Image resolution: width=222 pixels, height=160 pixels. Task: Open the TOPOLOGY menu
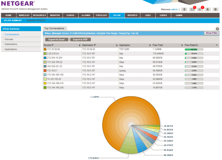(101, 15)
